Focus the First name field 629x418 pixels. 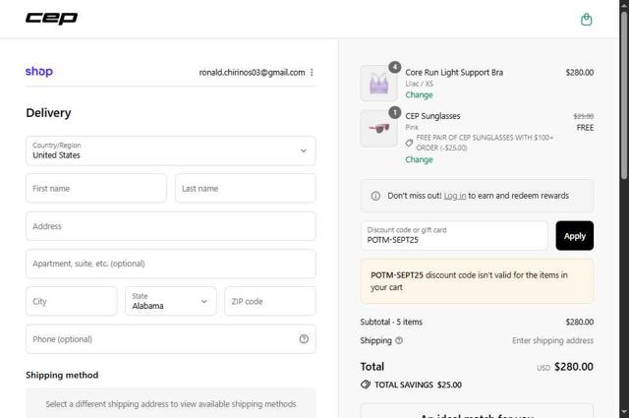[96, 188]
